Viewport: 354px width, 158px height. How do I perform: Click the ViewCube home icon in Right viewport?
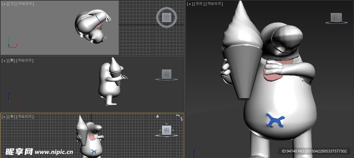pyautogui.click(x=158, y=116)
